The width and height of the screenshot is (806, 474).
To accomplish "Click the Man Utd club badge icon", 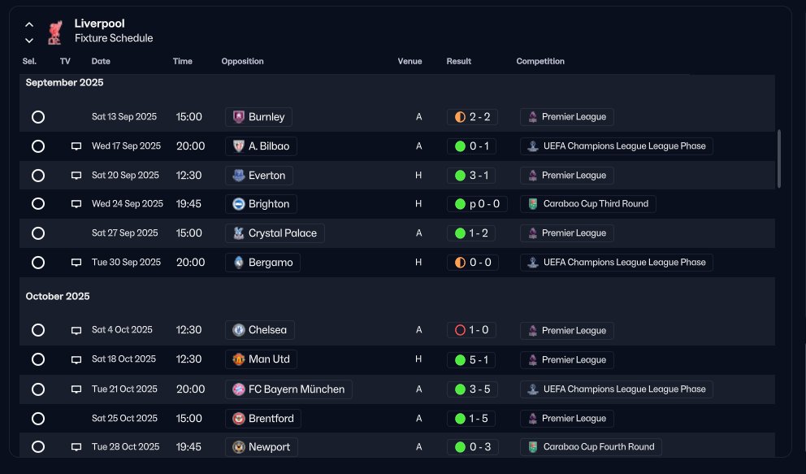I will (239, 359).
